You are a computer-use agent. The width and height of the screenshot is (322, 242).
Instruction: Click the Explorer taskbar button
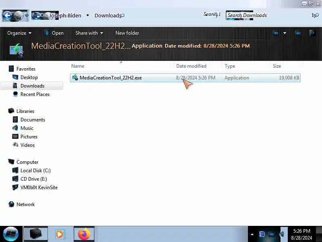click(36, 234)
